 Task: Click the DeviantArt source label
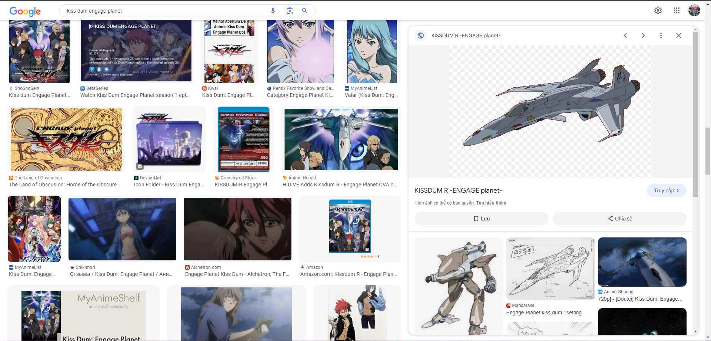151,178
